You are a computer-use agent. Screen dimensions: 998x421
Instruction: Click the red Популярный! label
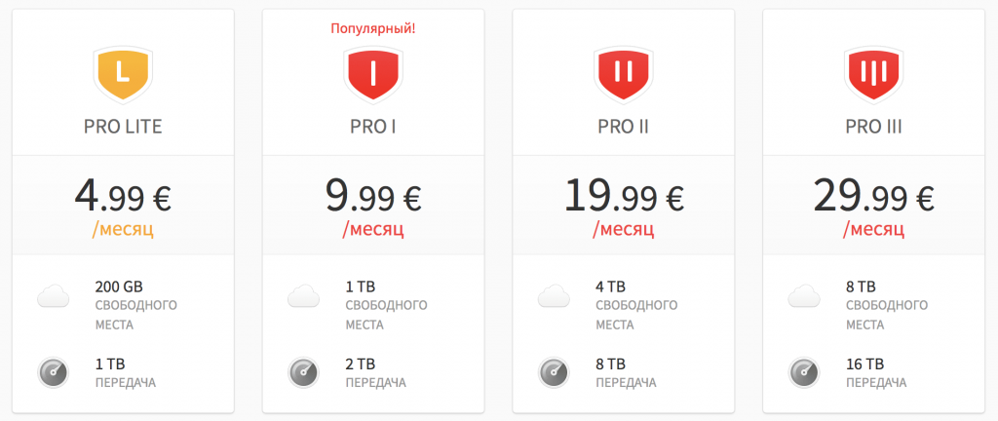[373, 28]
